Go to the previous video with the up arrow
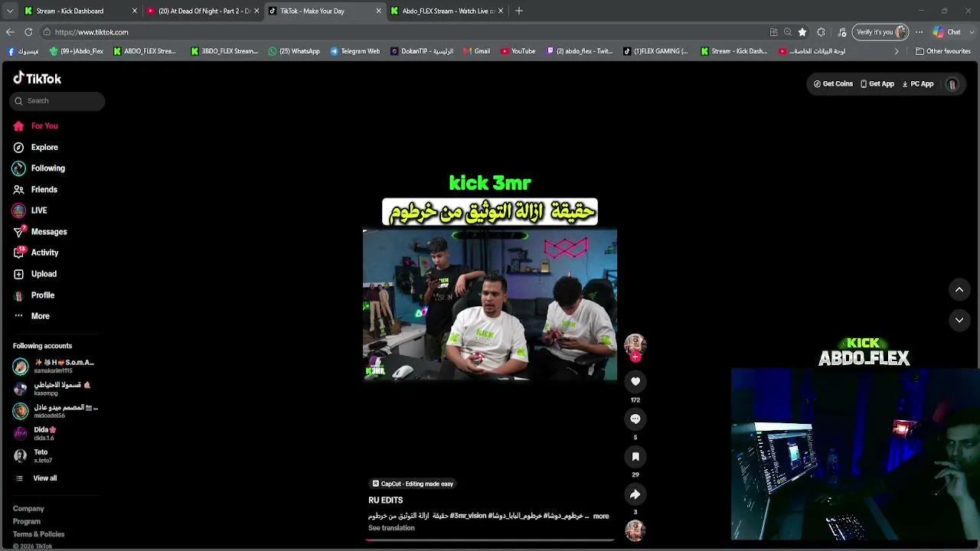The image size is (980, 551). pos(959,289)
